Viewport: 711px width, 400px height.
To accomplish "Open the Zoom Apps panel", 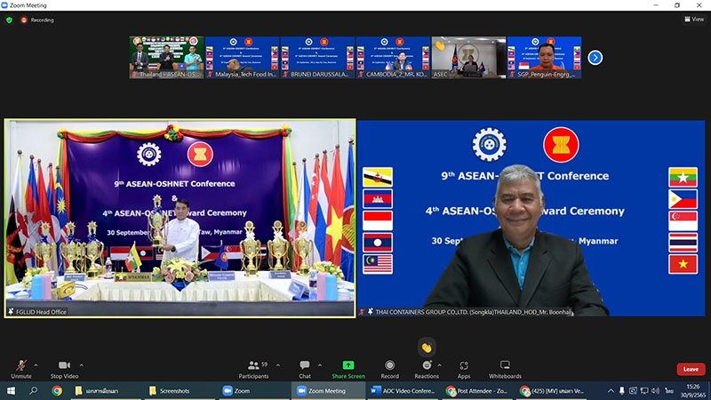I will click(464, 368).
